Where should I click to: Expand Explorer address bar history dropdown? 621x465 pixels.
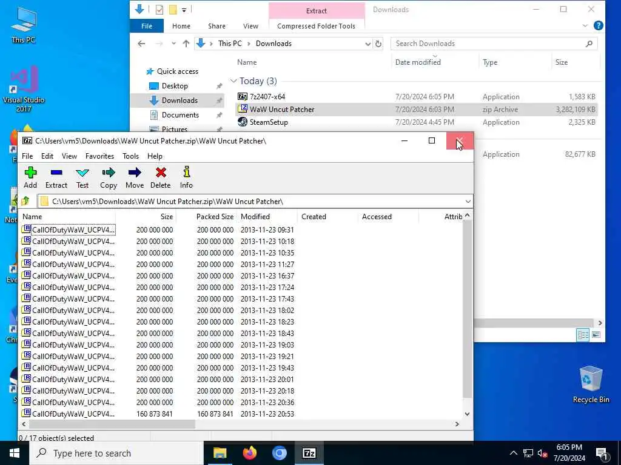coord(368,44)
